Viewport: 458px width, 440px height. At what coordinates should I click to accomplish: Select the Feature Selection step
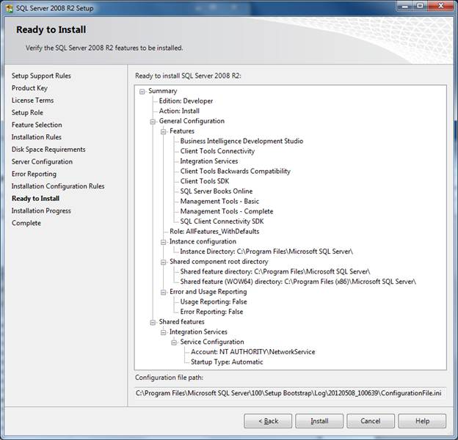pos(37,125)
